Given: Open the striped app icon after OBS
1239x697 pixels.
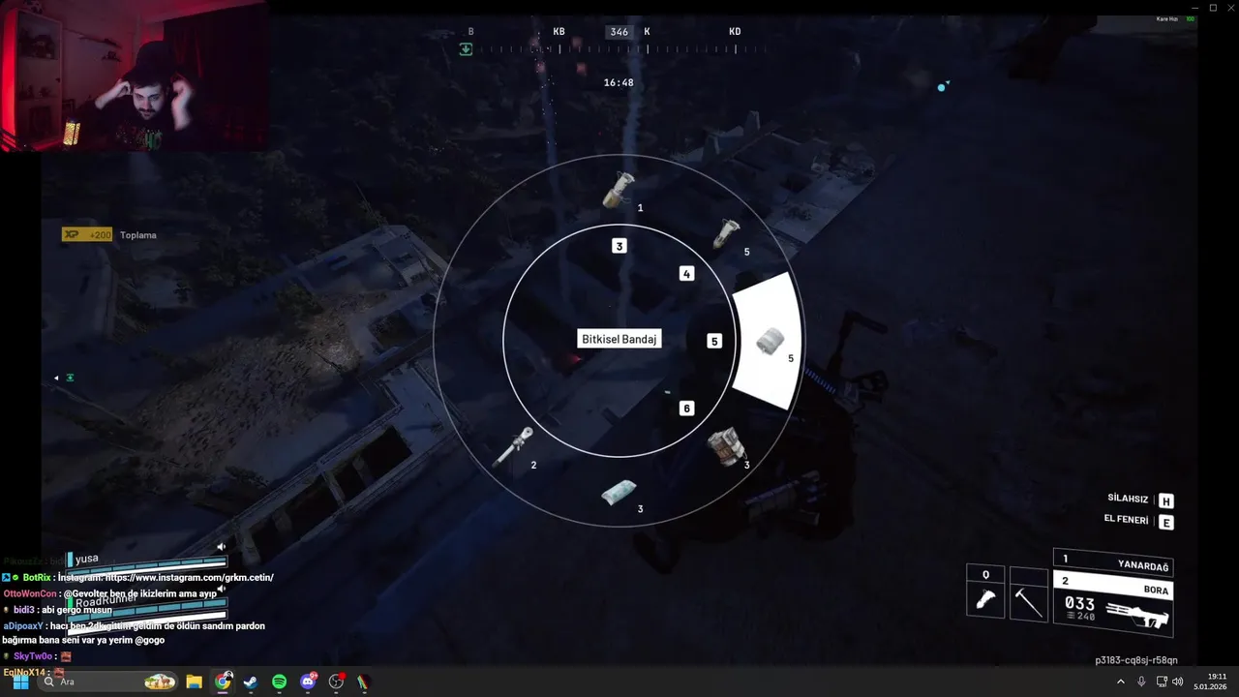Looking at the screenshot, I should pyautogui.click(x=364, y=682).
